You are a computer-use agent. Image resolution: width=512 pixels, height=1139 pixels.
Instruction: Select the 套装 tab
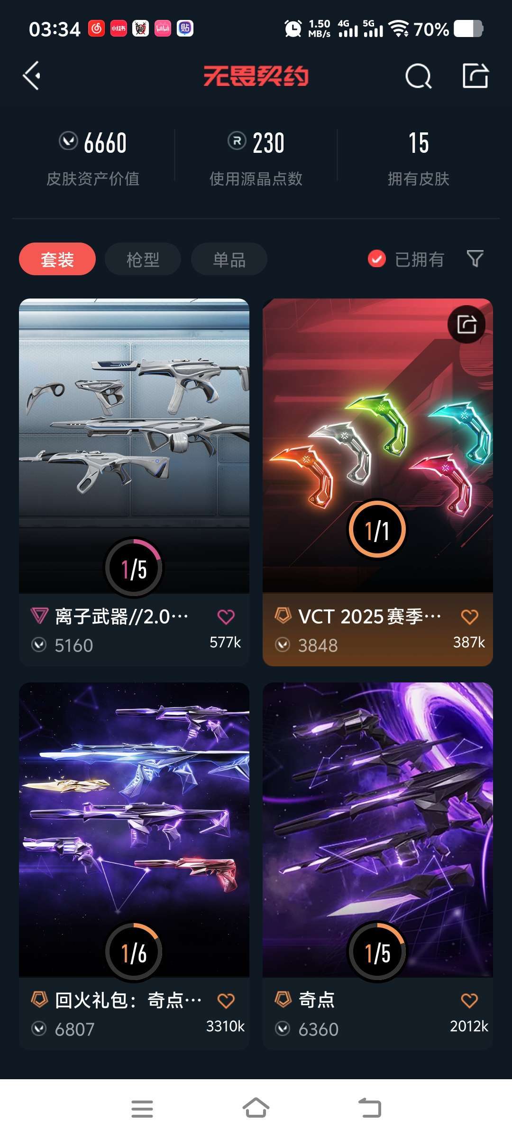pyautogui.click(x=57, y=259)
